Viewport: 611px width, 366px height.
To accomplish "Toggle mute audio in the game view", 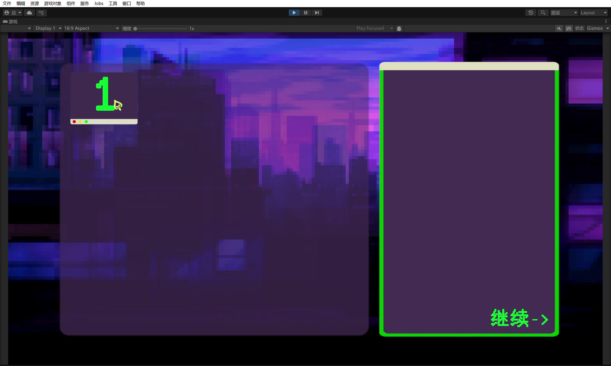I will pyautogui.click(x=559, y=28).
